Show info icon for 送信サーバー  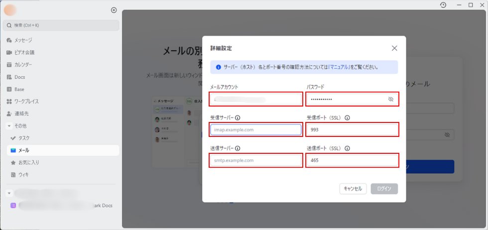pyautogui.click(x=238, y=148)
